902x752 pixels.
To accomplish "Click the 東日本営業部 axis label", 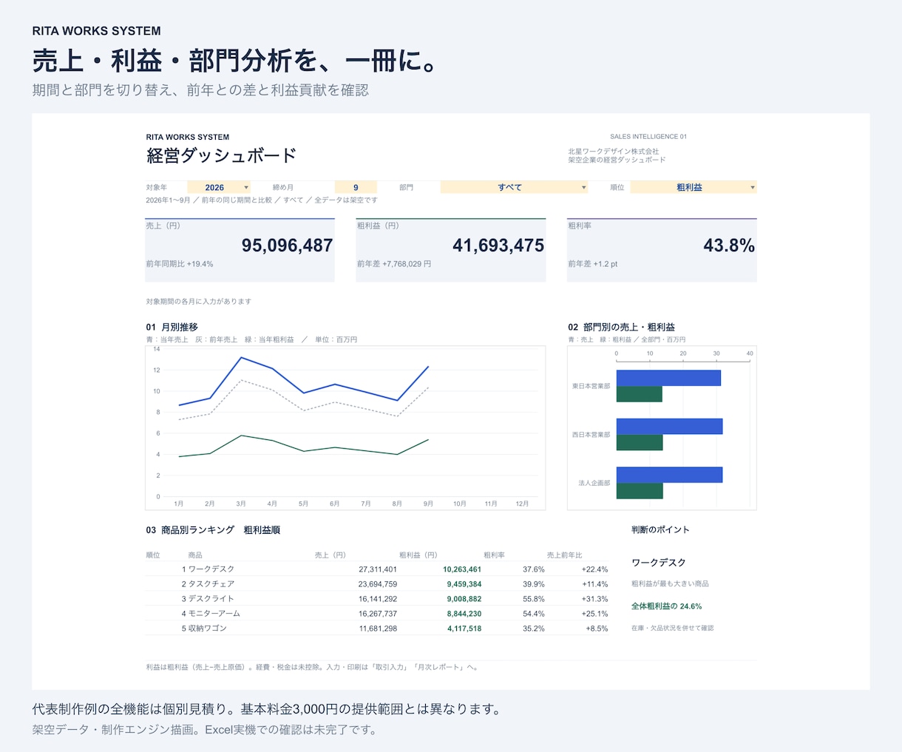I will 591,386.
